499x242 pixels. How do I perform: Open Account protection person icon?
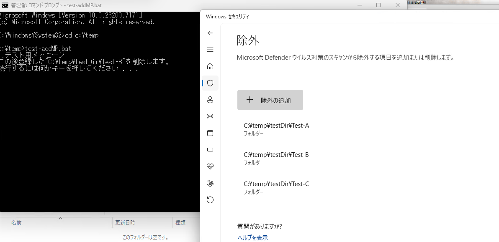point(210,100)
